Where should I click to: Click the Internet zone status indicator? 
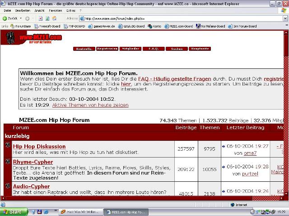[239, 205]
